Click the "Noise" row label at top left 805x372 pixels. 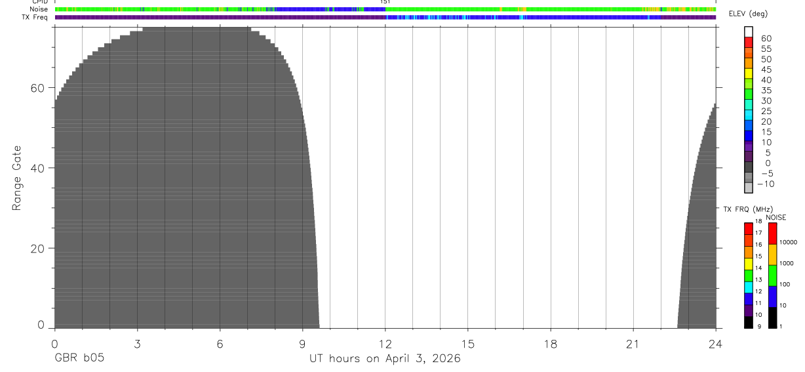[x=38, y=10]
